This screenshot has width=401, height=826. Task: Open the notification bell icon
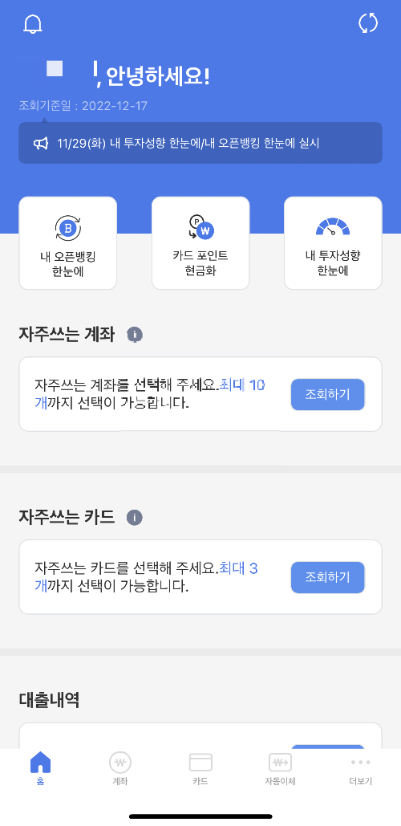pyautogui.click(x=33, y=24)
